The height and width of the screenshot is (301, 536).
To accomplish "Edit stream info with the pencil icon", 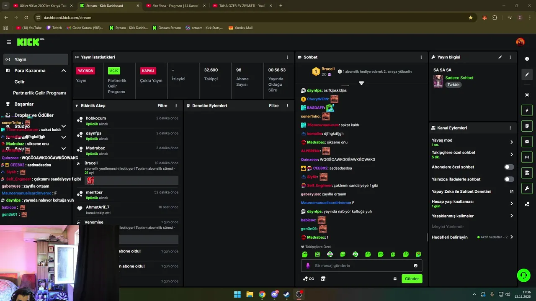I will [500, 57].
